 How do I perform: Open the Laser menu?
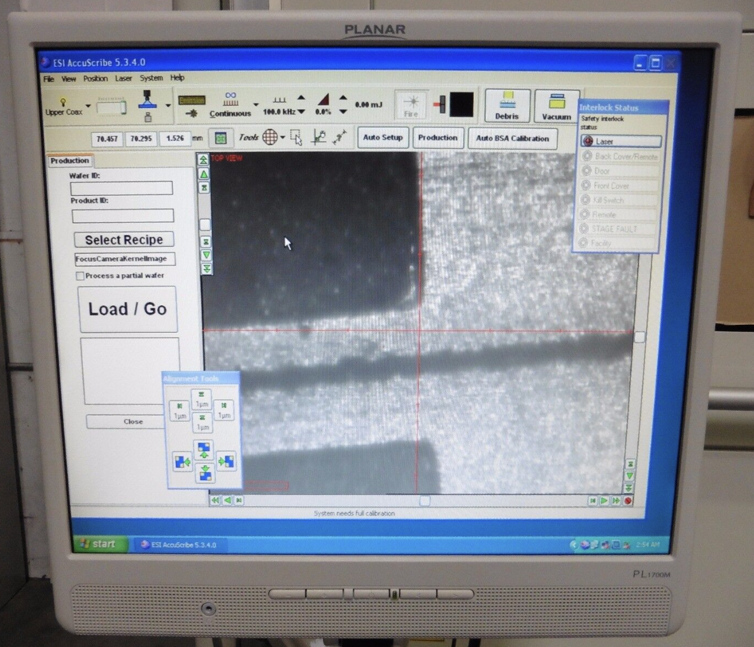[x=124, y=78]
